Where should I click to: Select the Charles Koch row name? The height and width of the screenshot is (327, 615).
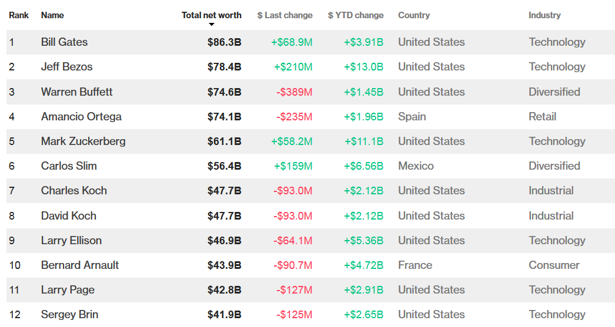[73, 191]
